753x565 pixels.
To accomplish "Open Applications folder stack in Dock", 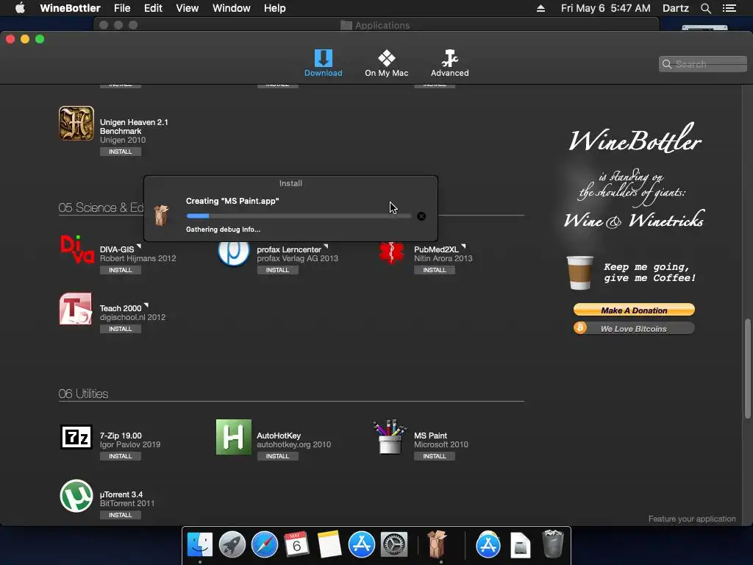I will click(x=488, y=545).
